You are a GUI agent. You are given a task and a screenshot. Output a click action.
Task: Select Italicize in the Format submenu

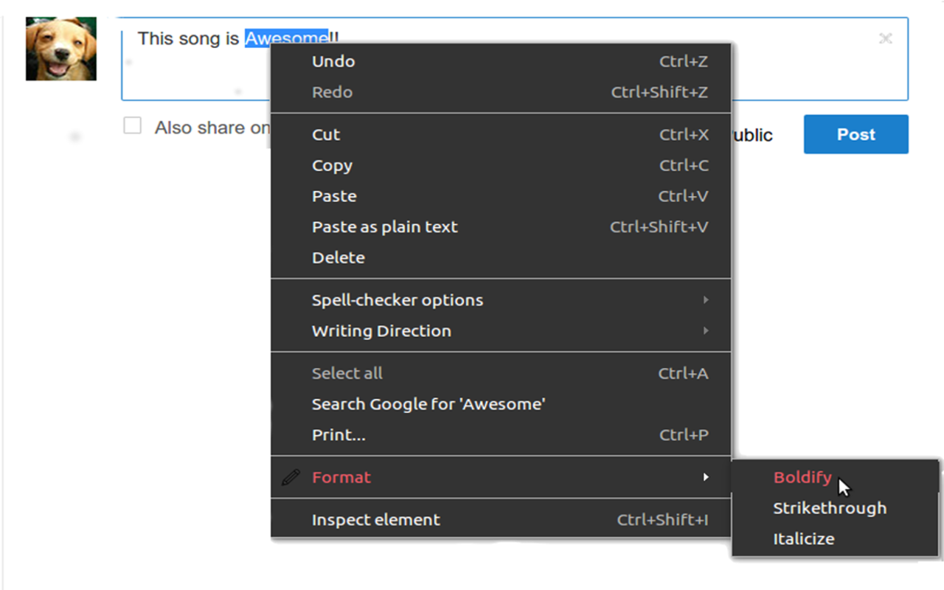tap(804, 539)
